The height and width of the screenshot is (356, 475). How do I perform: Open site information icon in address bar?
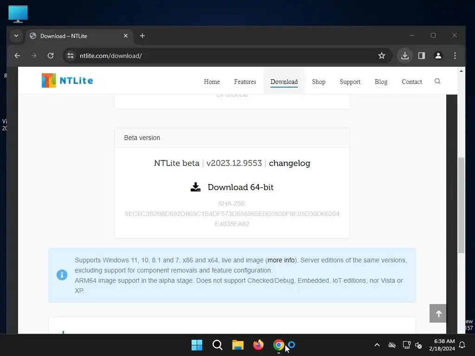pos(71,56)
